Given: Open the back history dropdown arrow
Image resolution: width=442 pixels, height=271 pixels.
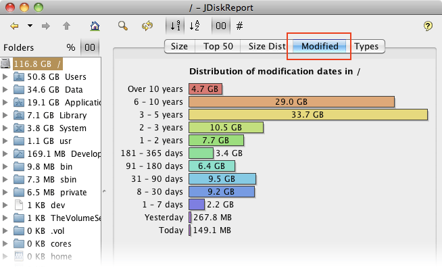Looking at the screenshot, I should [30, 26].
